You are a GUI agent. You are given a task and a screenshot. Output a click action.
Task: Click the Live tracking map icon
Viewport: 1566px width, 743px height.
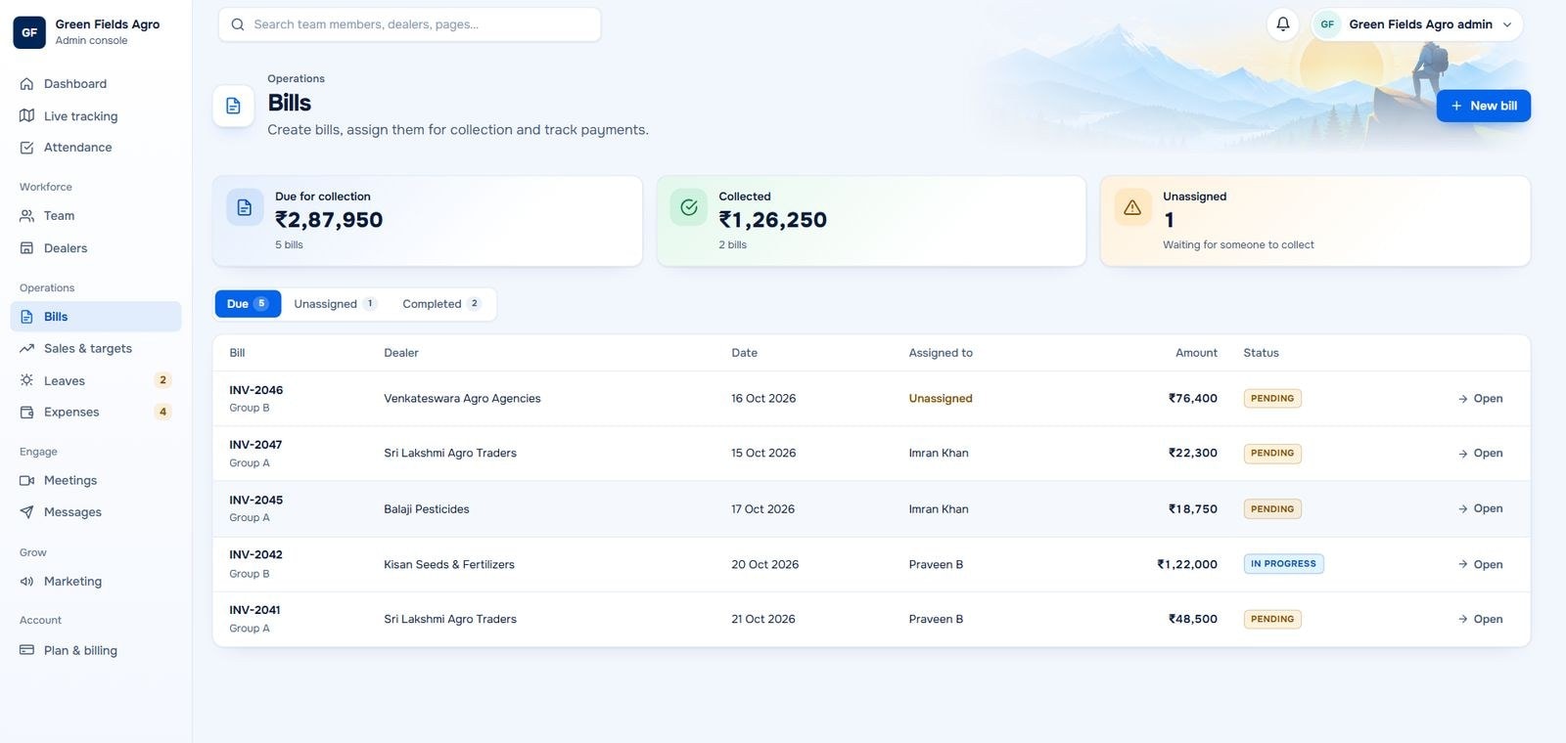[26, 115]
